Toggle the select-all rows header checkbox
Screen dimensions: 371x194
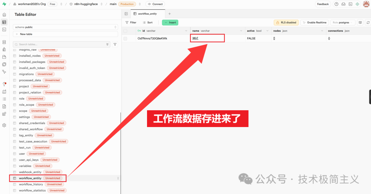[125, 31]
